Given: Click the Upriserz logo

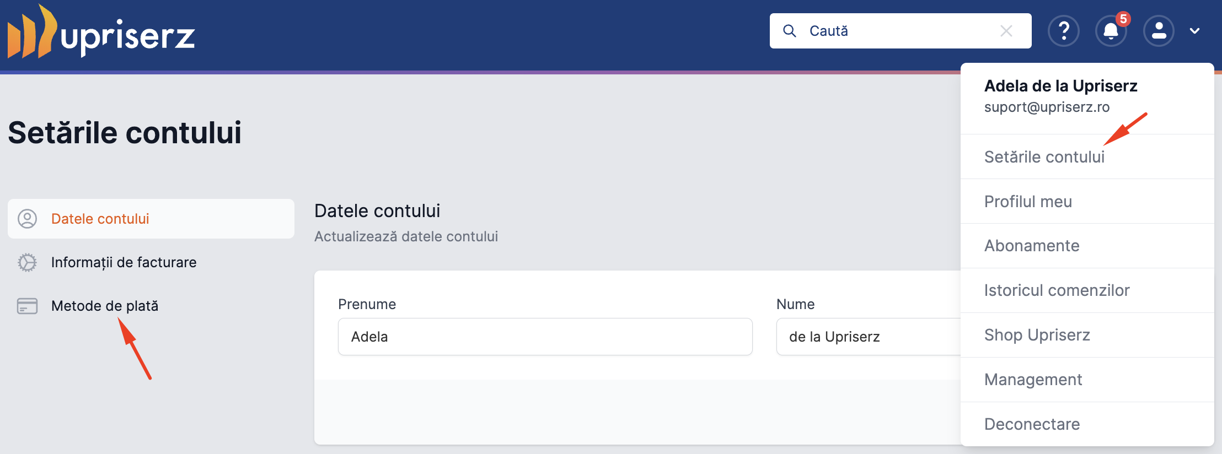Looking at the screenshot, I should point(101,31).
